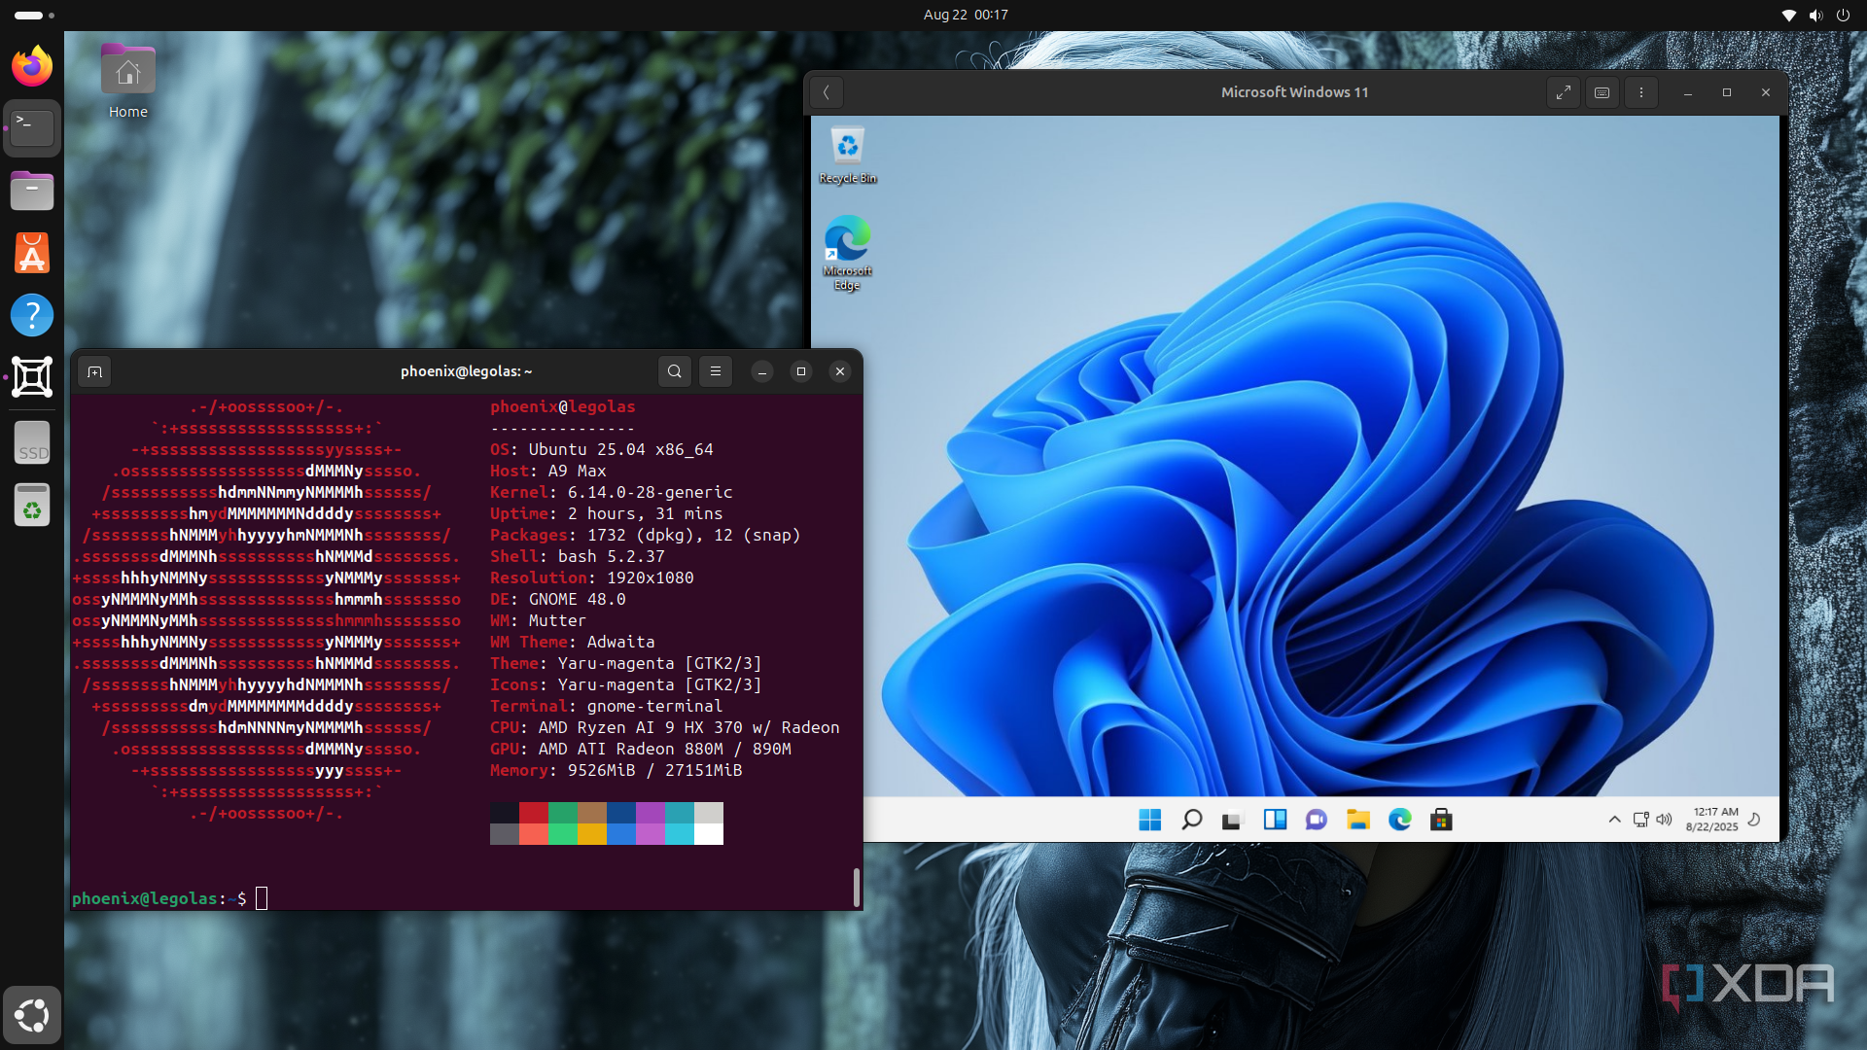Launch the App Center dock icon
The width and height of the screenshot is (1867, 1050).
32,253
